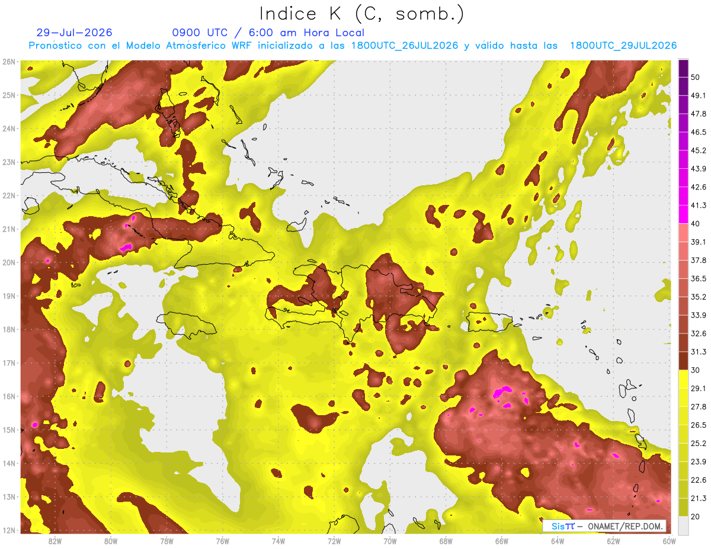The image size is (711, 549).
Task: Click the legend value '39.1'
Action: [698, 242]
